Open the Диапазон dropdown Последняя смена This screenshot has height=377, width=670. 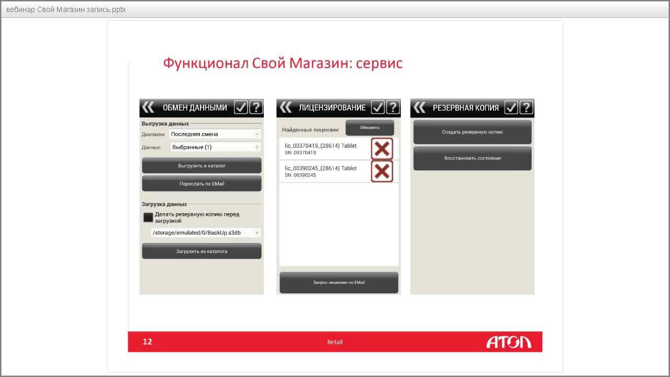[215, 134]
